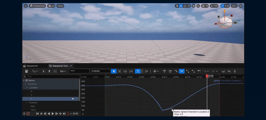Activate the Scale gizmo tool in viewport
Screen dimensions: 266x120
point(189,6)
